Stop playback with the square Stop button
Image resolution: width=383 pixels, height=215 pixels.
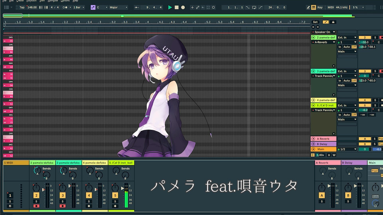[176, 7]
